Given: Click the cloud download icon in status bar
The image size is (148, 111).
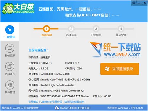Looking at the screenshot, I should tap(57, 108).
